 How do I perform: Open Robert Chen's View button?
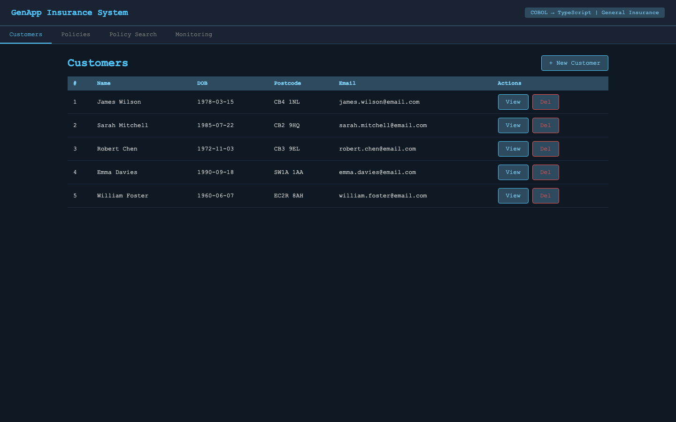point(513,149)
